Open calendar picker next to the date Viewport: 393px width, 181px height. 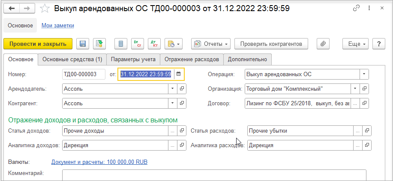[x=178, y=74]
